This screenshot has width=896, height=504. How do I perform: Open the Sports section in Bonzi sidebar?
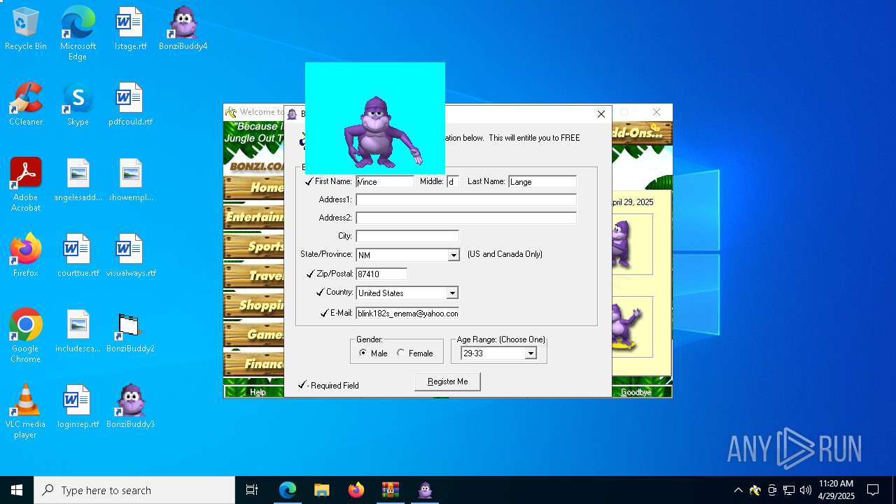click(254, 246)
